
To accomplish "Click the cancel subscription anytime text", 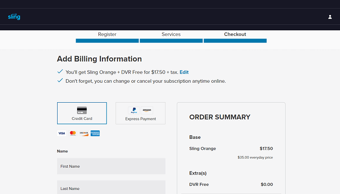I will [146, 81].
